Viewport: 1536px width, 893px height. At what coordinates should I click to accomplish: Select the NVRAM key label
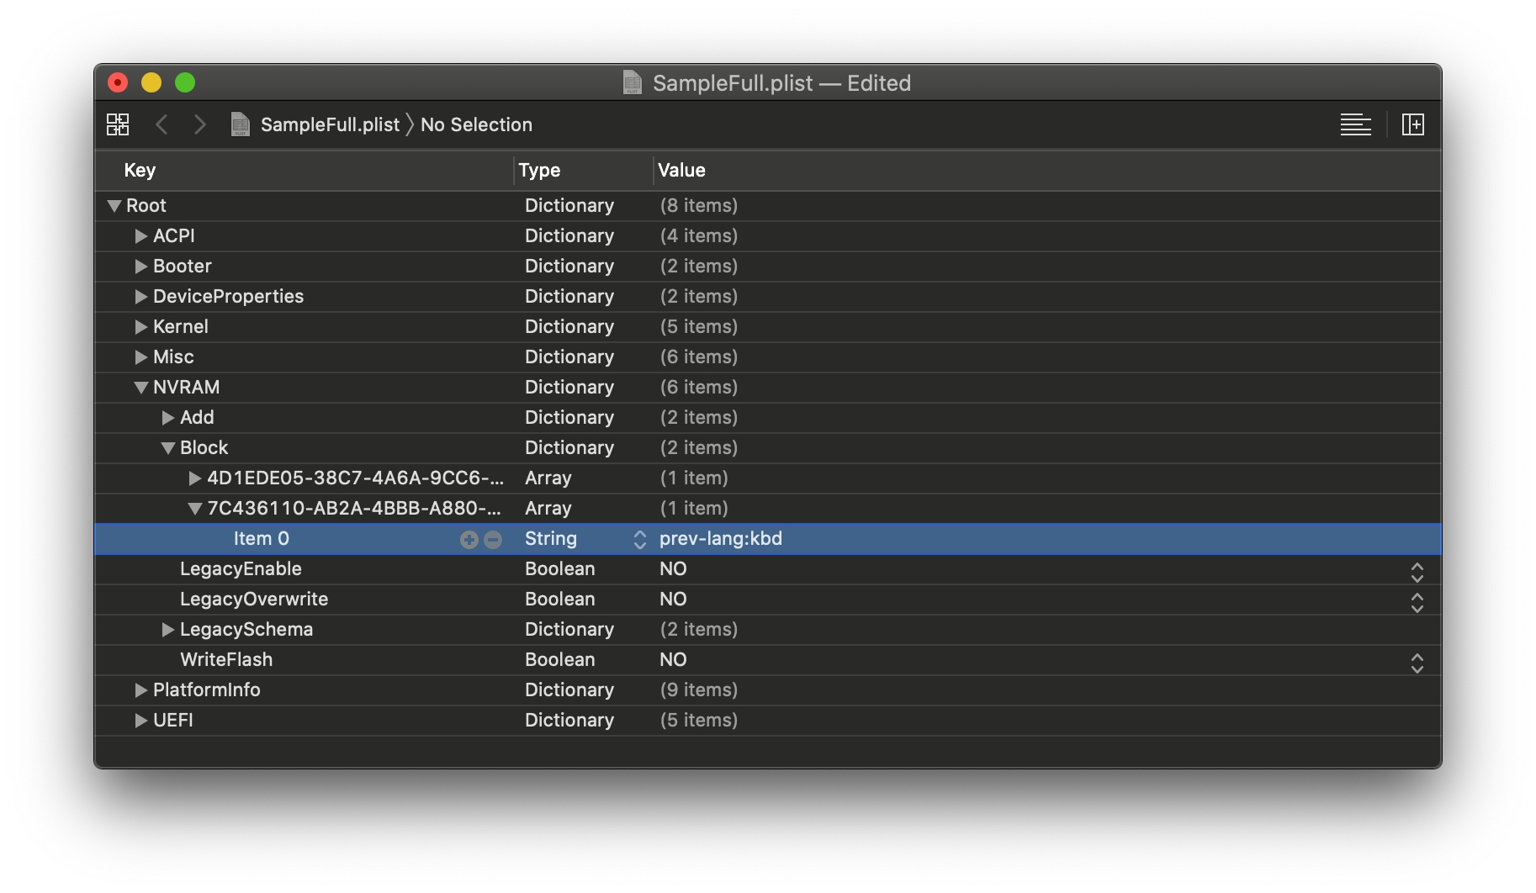click(187, 387)
